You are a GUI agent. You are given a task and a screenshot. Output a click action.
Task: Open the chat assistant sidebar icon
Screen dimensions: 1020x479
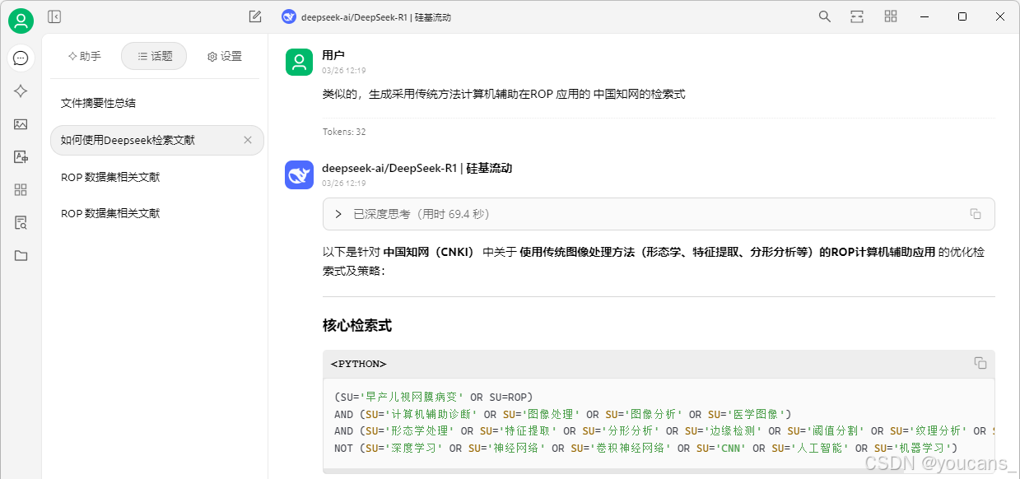click(x=21, y=58)
